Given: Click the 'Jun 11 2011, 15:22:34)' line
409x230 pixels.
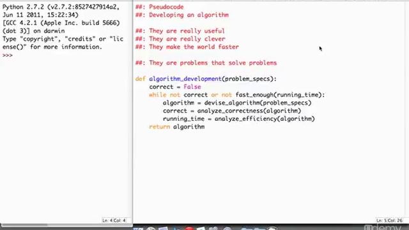Looking at the screenshot, I should tap(40, 15).
